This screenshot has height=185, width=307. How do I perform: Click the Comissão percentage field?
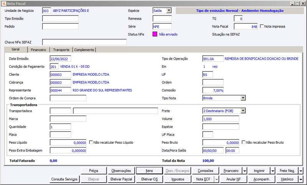(213, 90)
